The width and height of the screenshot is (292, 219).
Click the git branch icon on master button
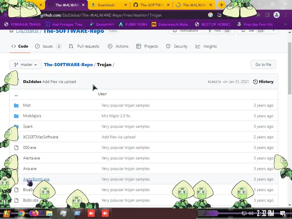(x=16, y=65)
